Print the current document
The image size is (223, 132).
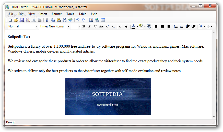click(x=40, y=20)
